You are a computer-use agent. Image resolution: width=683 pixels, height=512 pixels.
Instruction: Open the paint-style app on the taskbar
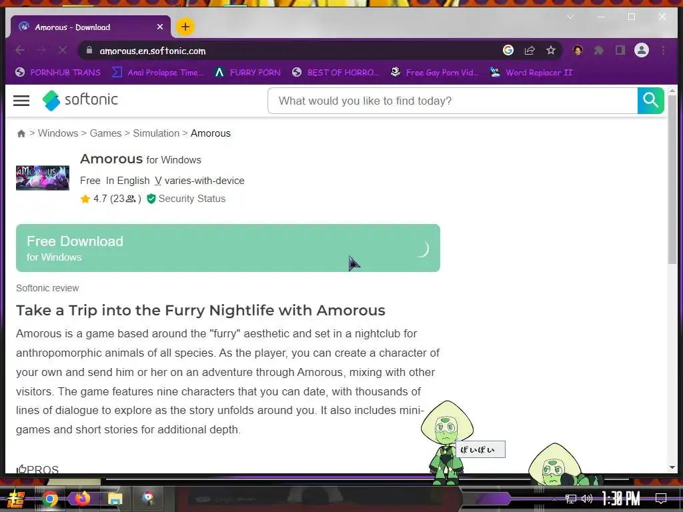[148, 499]
